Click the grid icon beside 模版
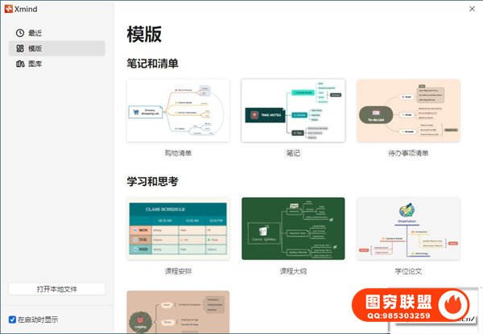 [x=20, y=48]
